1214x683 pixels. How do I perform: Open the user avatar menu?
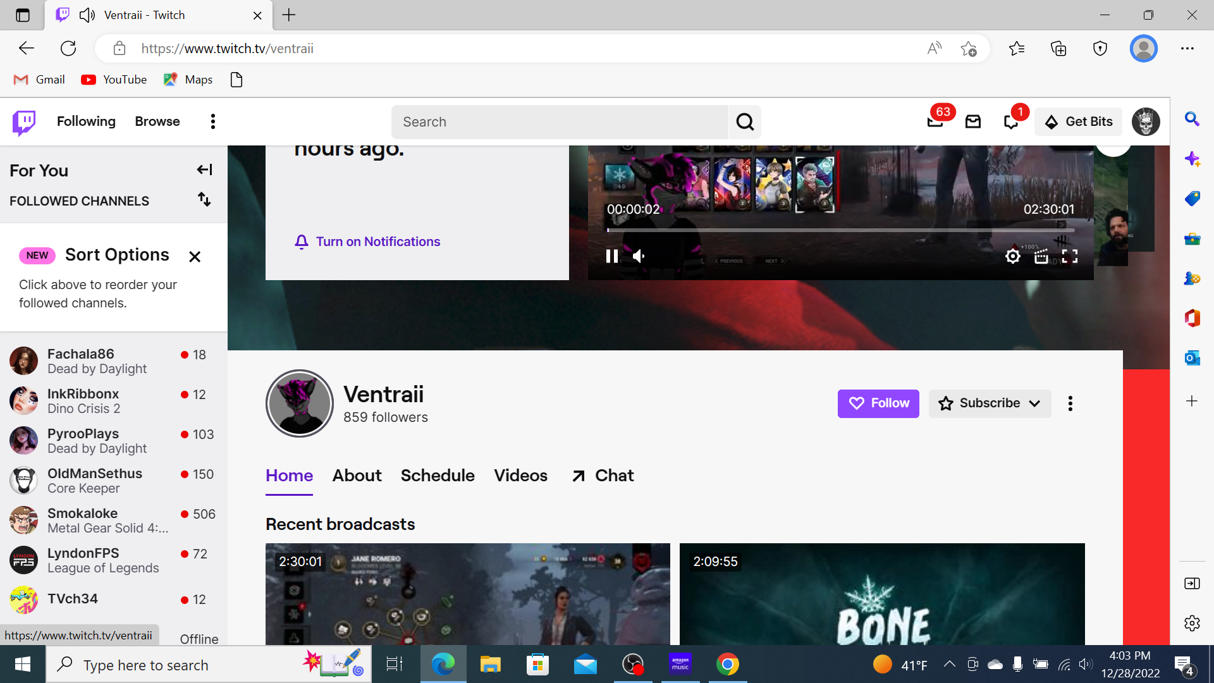tap(1146, 121)
